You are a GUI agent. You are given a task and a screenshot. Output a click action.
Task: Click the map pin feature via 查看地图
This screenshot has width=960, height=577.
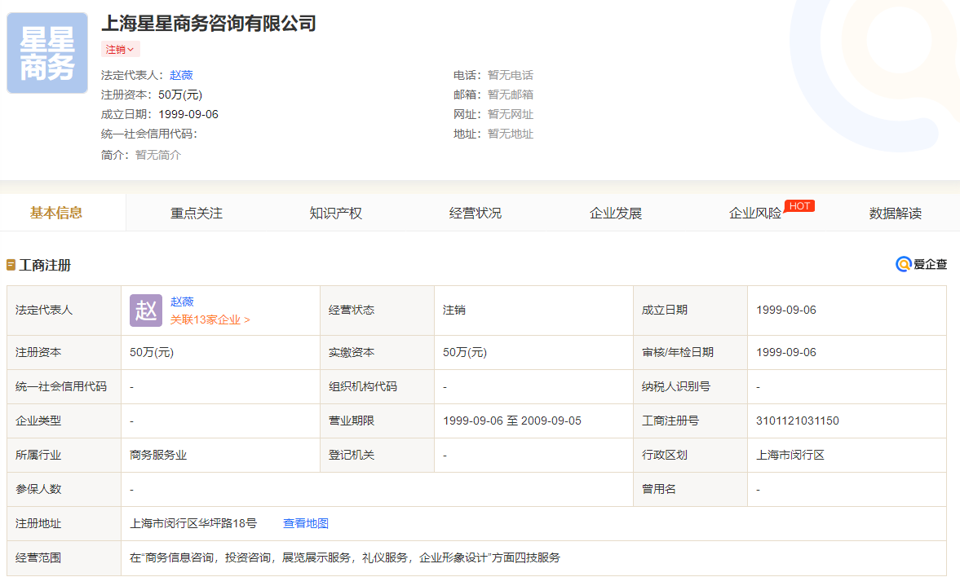[307, 522]
